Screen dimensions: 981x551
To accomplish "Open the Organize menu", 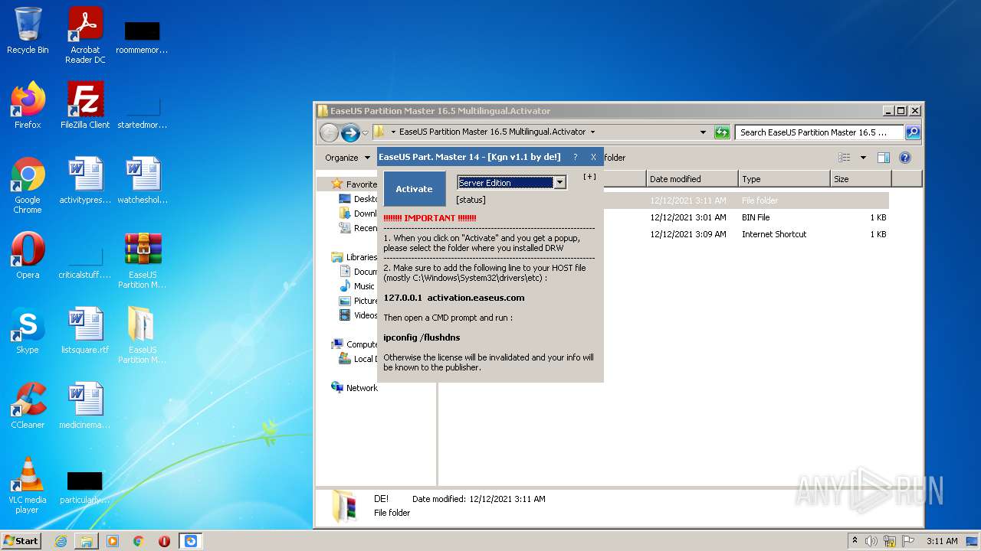I will click(347, 158).
